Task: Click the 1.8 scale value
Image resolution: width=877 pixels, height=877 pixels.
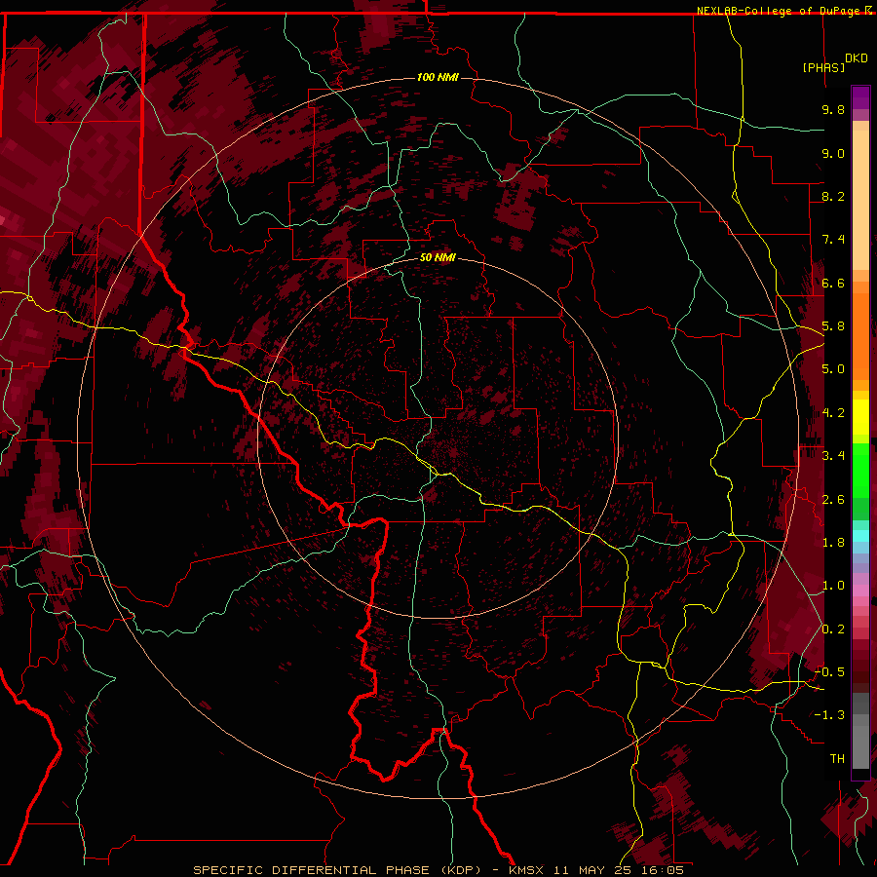Action: pyautogui.click(x=833, y=543)
